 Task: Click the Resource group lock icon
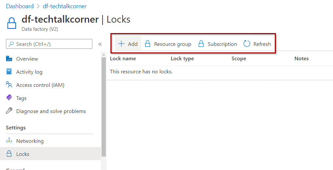[x=148, y=44]
